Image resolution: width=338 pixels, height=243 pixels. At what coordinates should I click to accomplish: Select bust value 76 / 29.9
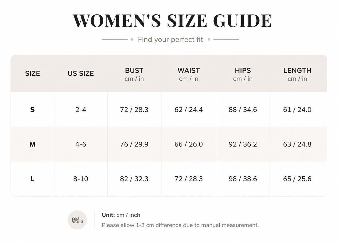click(134, 144)
